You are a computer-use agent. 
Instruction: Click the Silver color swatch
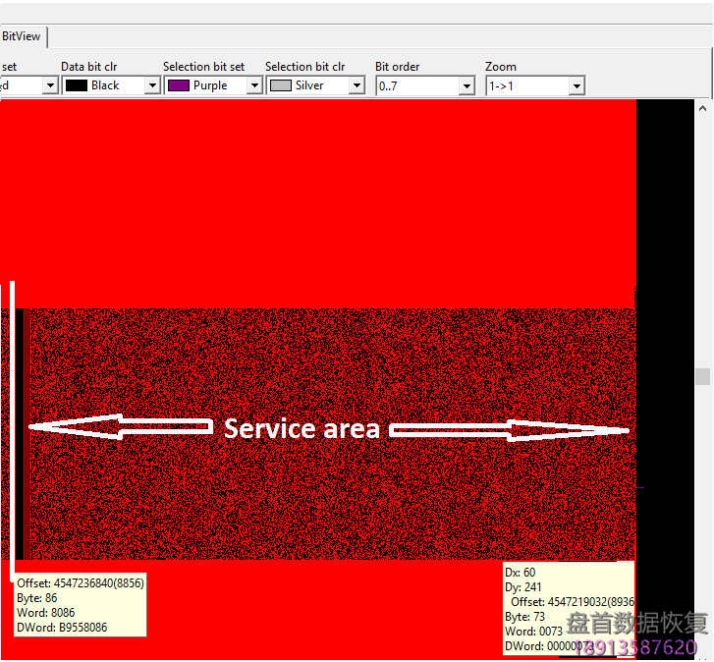point(280,86)
